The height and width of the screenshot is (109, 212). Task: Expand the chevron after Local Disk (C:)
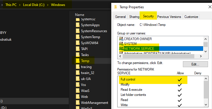(48, 5)
